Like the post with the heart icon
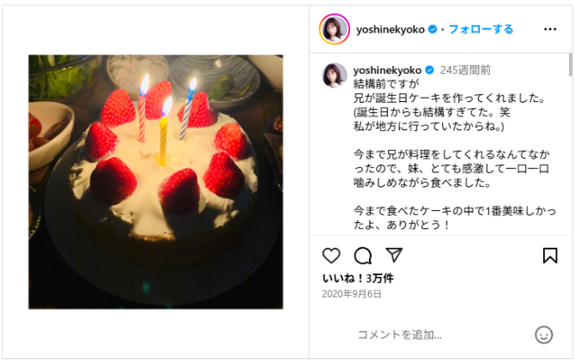This screenshot has width=575, height=360. point(331,255)
